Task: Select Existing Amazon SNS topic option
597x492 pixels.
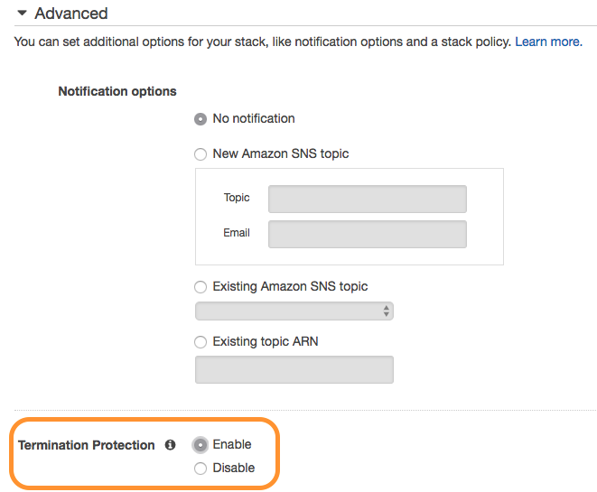Action: click(x=201, y=286)
